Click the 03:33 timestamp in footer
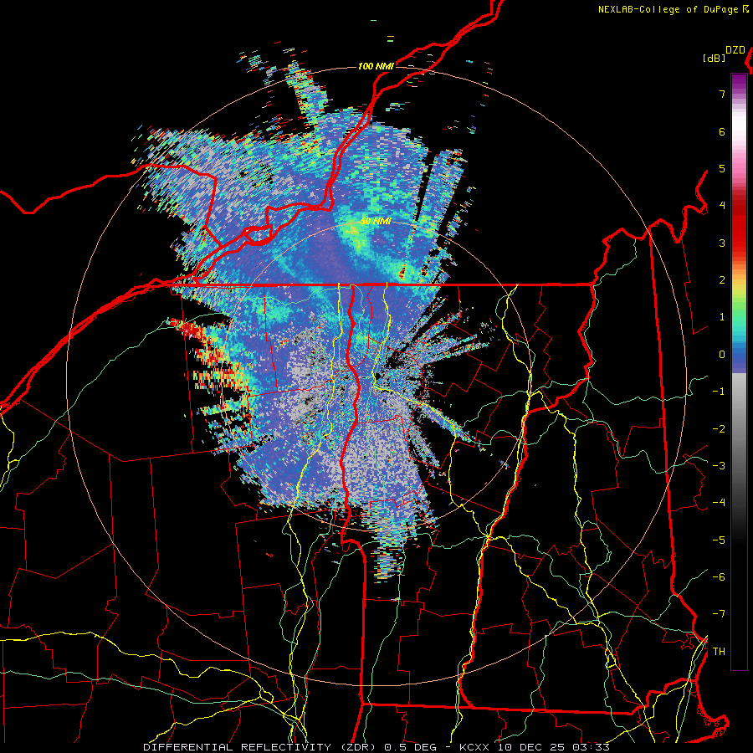Viewport: 753px width, 753px height. [x=592, y=747]
